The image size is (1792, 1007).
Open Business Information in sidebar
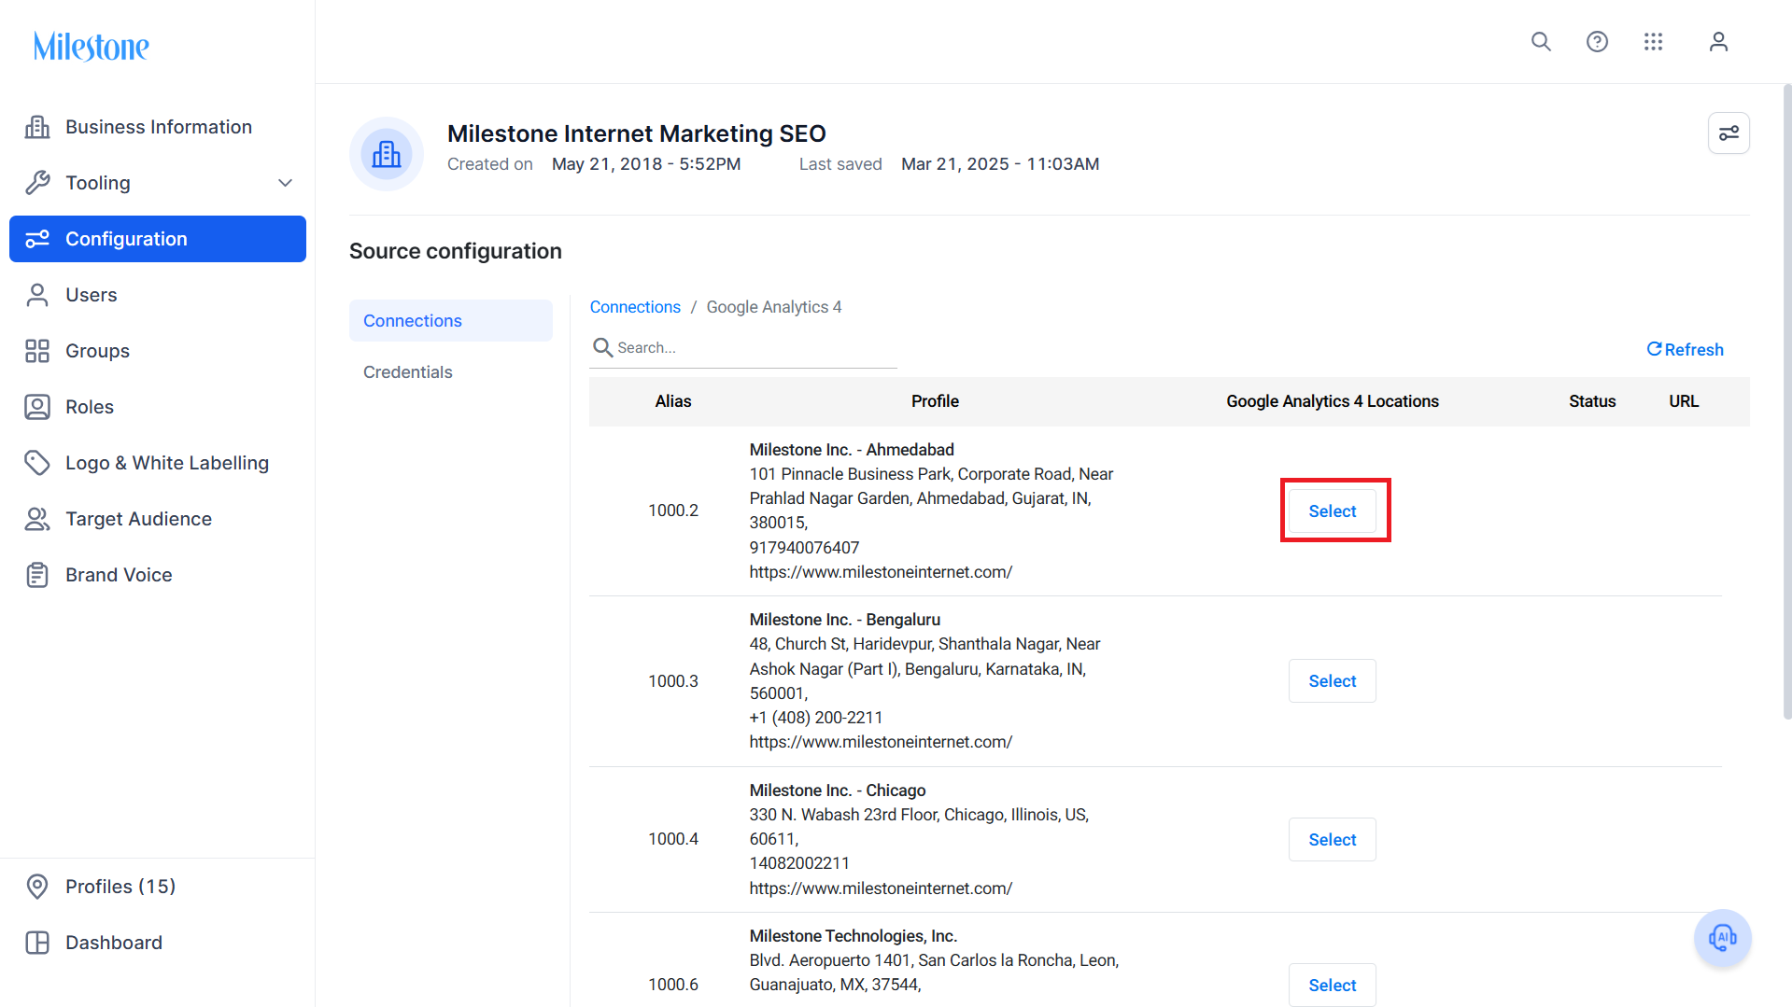pos(157,127)
